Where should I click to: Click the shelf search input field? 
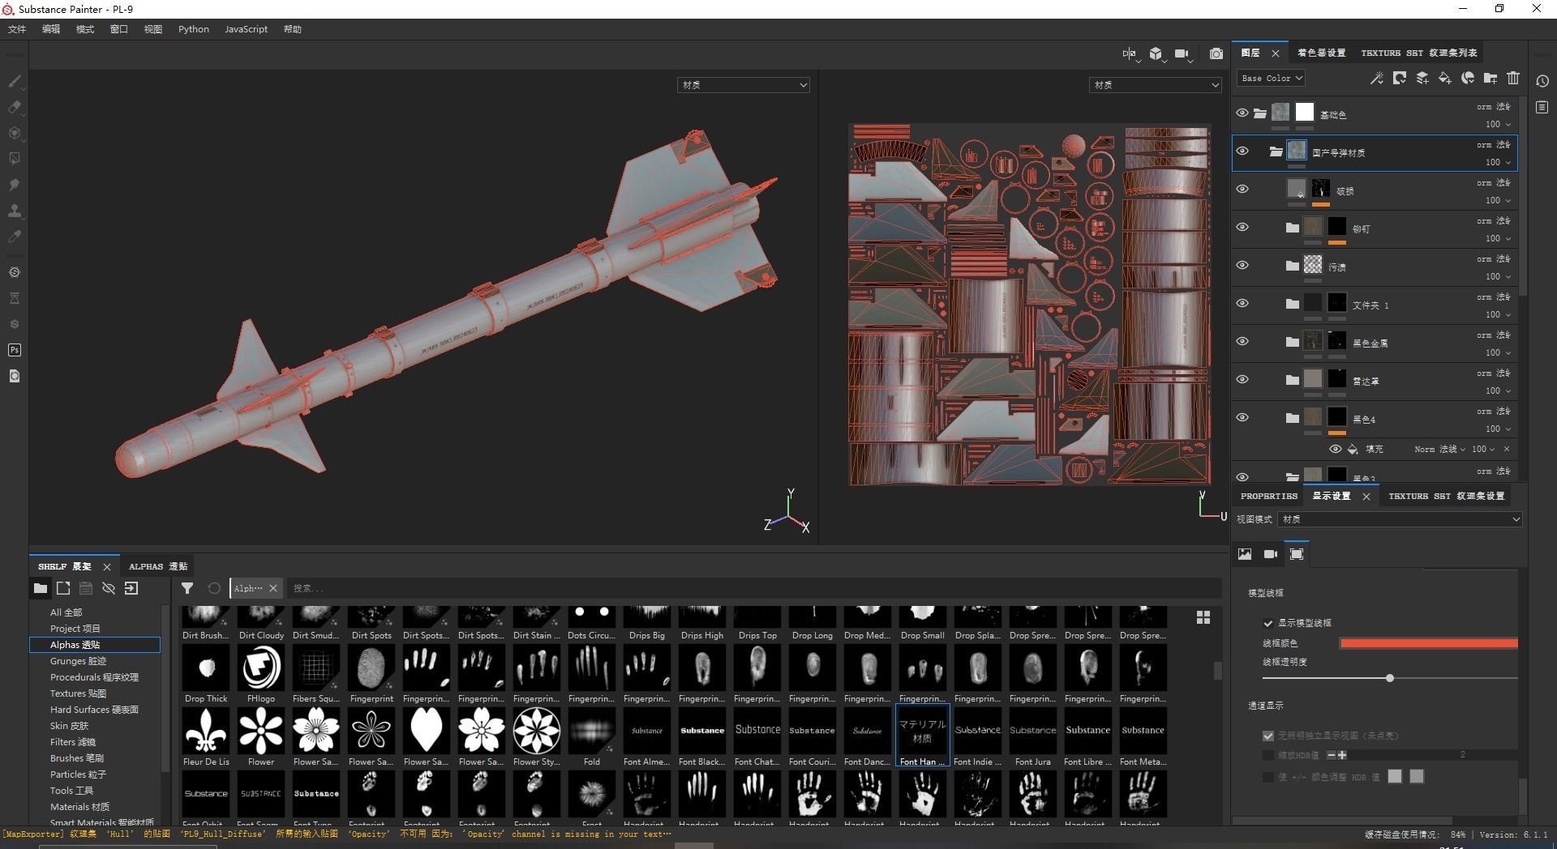pyautogui.click(x=754, y=588)
